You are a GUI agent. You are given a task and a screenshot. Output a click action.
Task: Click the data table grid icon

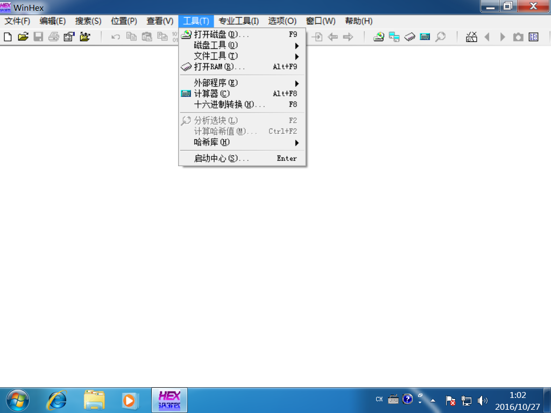pyautogui.click(x=533, y=37)
